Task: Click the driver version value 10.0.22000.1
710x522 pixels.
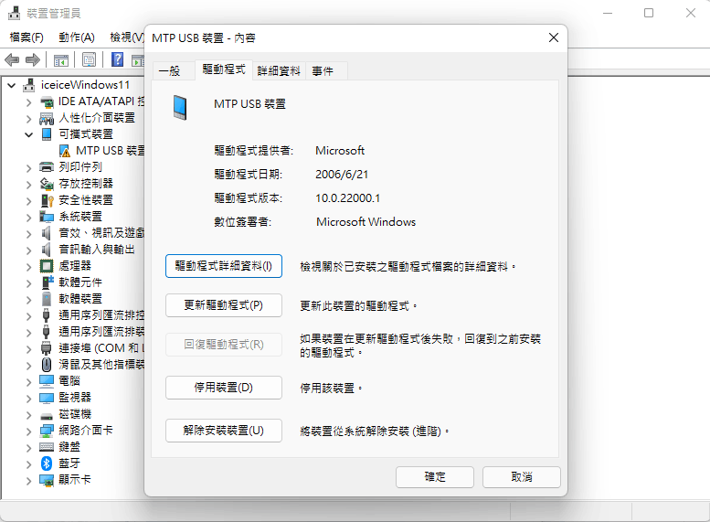Action: coord(348,198)
